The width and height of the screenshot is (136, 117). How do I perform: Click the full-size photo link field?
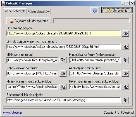(x=63, y=47)
